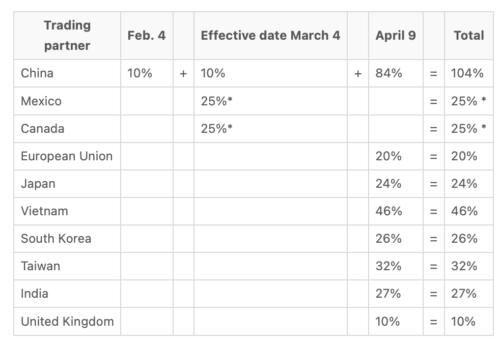Click Taiwan's 32% total cell
This screenshot has height=342, width=499.
(464, 266)
